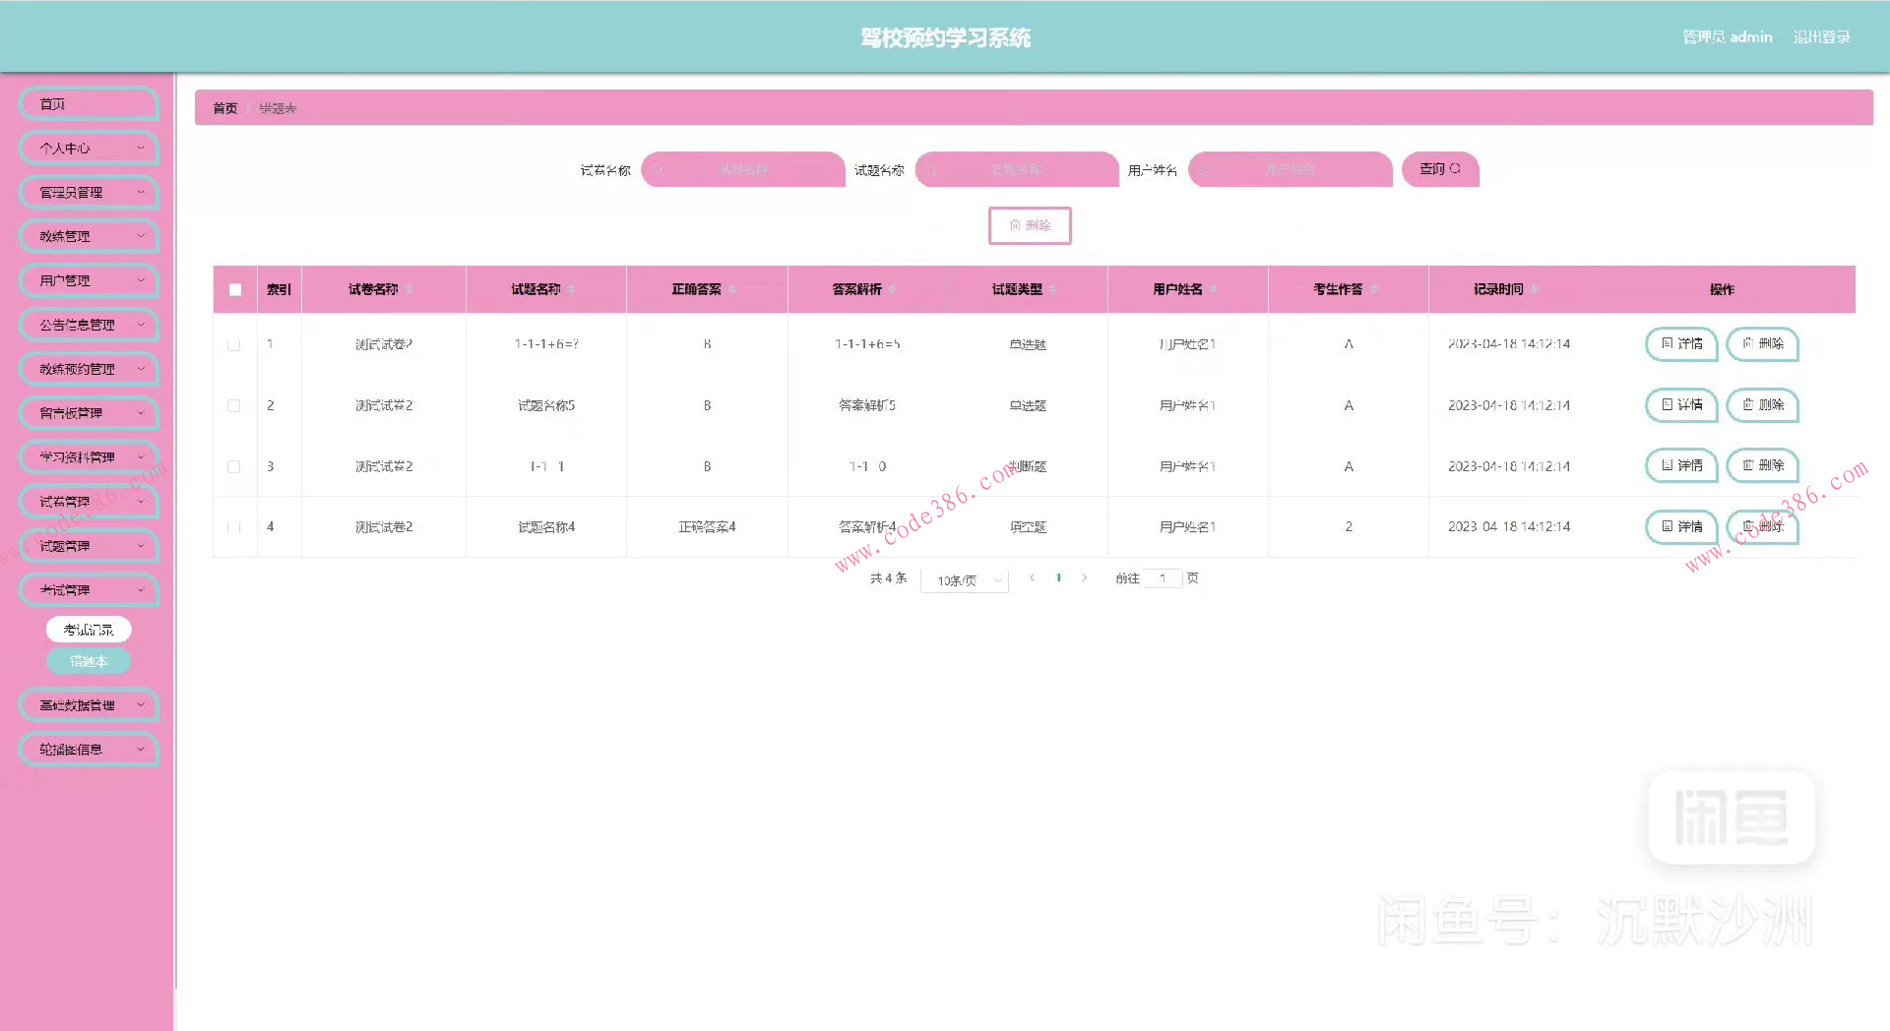Sort by 用户姓名 column arrows
Viewport: 1890px width, 1031px height.
1213,289
